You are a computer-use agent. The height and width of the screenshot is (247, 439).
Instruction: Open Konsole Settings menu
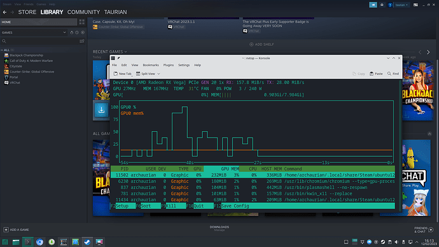click(184, 65)
